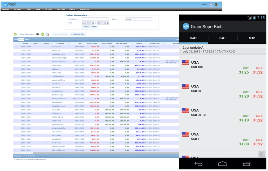Sort table by Customer column header
This screenshot has height=171, width=268.
(60, 43)
